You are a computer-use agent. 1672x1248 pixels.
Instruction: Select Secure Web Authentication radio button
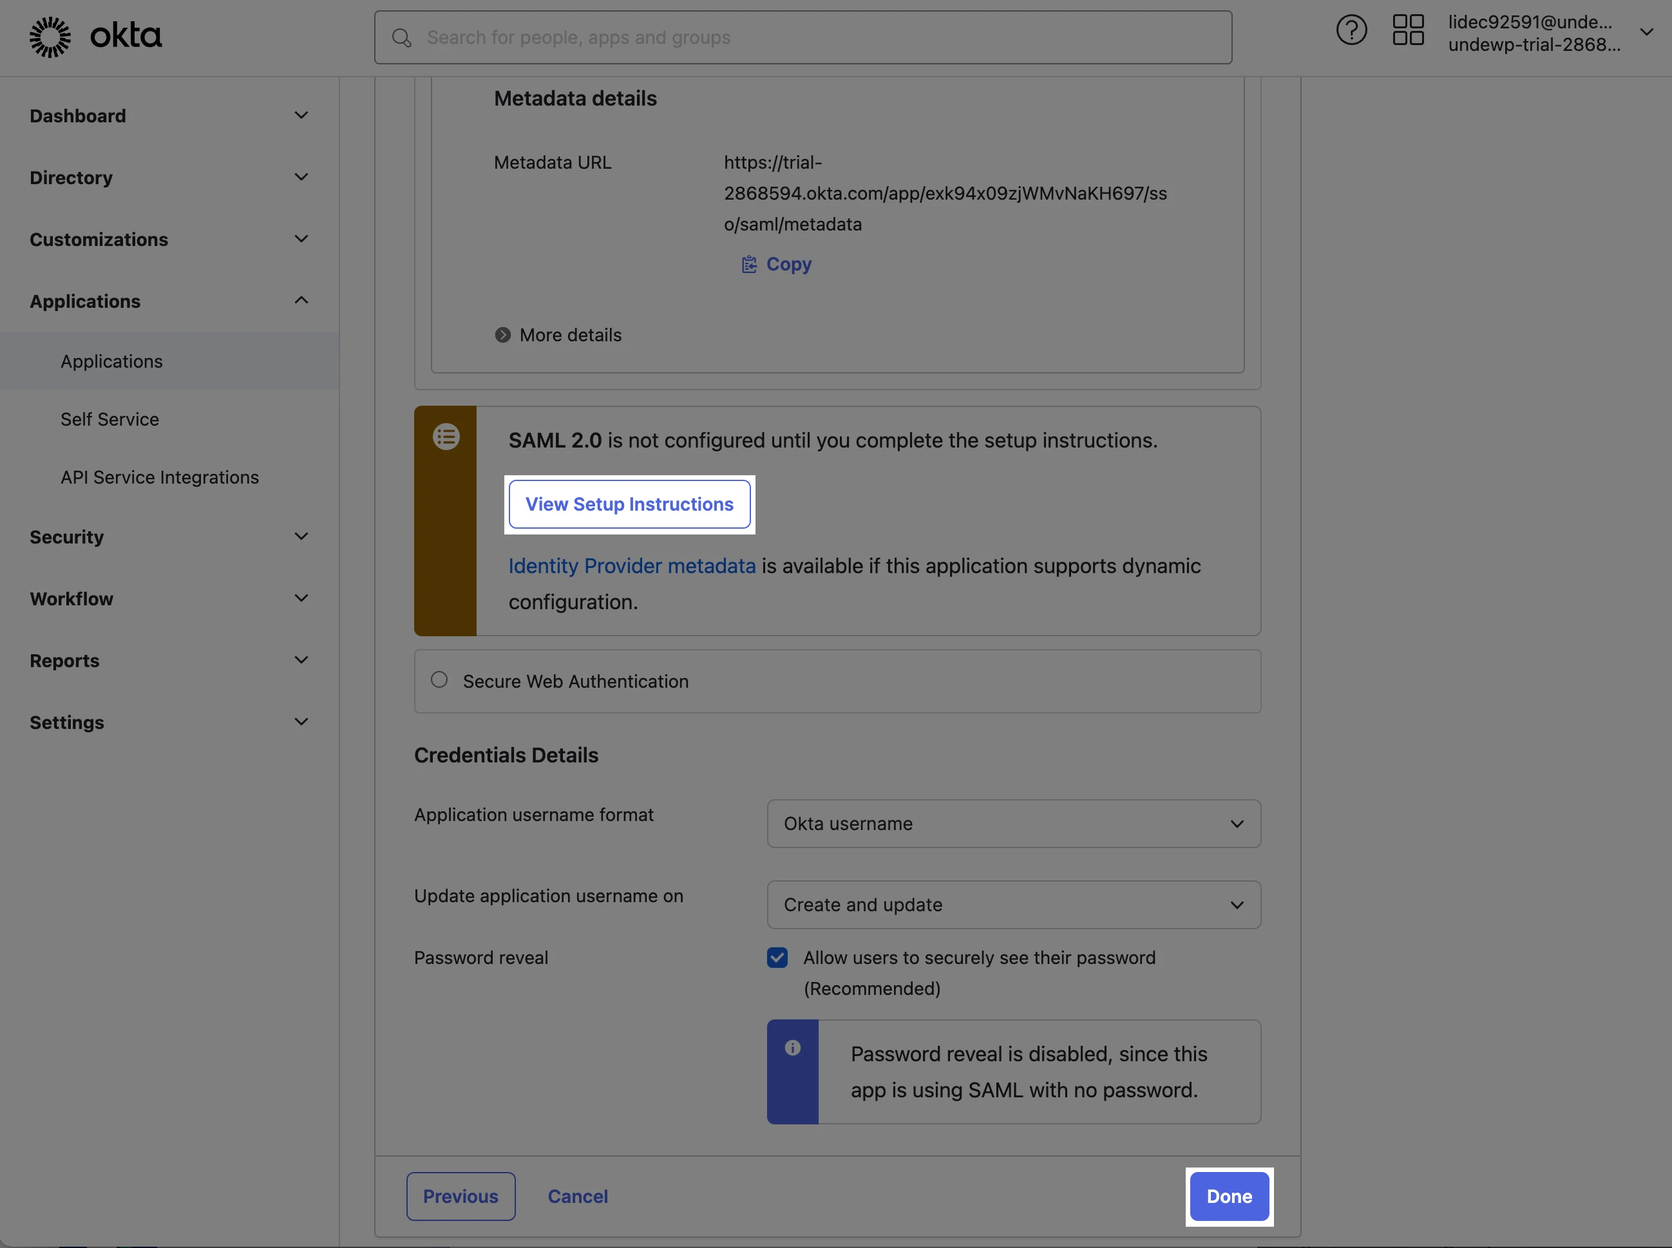point(439,680)
